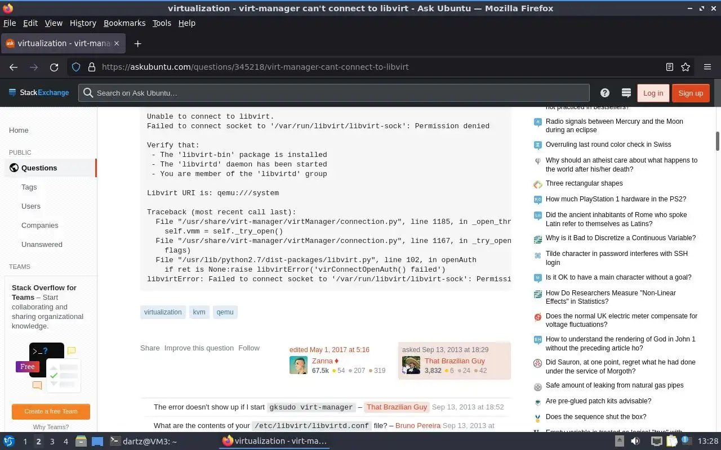Screen dimensions: 721x450
Task: Click the padlock site security icon
Action: [x=91, y=67]
